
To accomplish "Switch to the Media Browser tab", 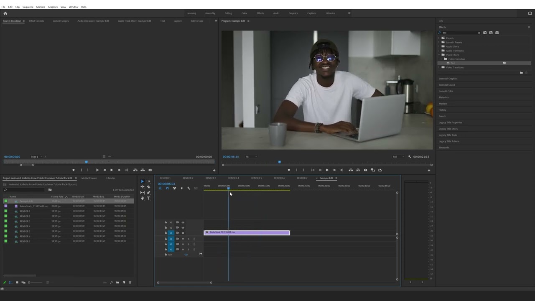I will [x=89, y=178].
